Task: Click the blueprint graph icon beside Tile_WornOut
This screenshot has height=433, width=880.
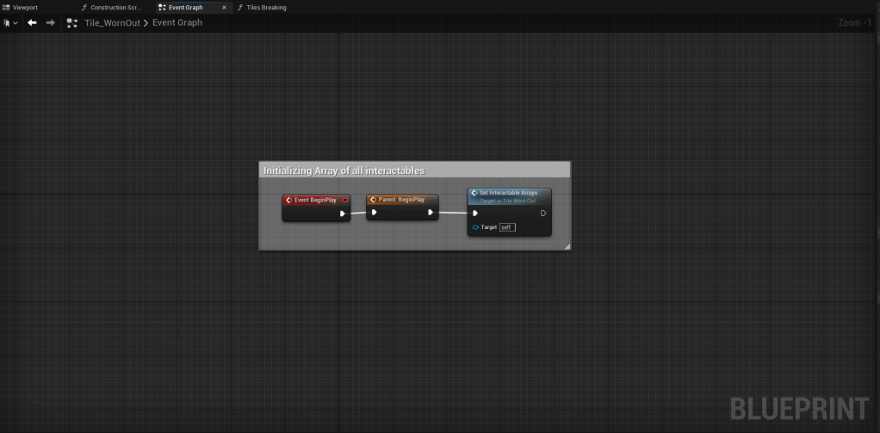Action: click(x=72, y=22)
